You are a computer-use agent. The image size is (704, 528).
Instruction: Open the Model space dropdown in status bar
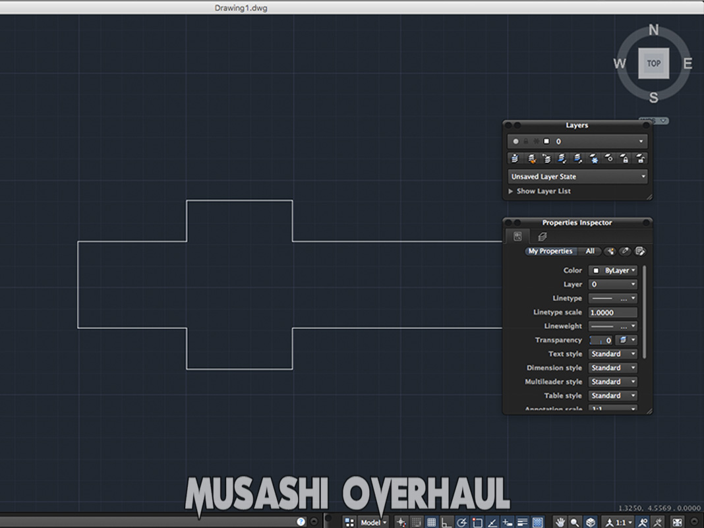[374, 522]
